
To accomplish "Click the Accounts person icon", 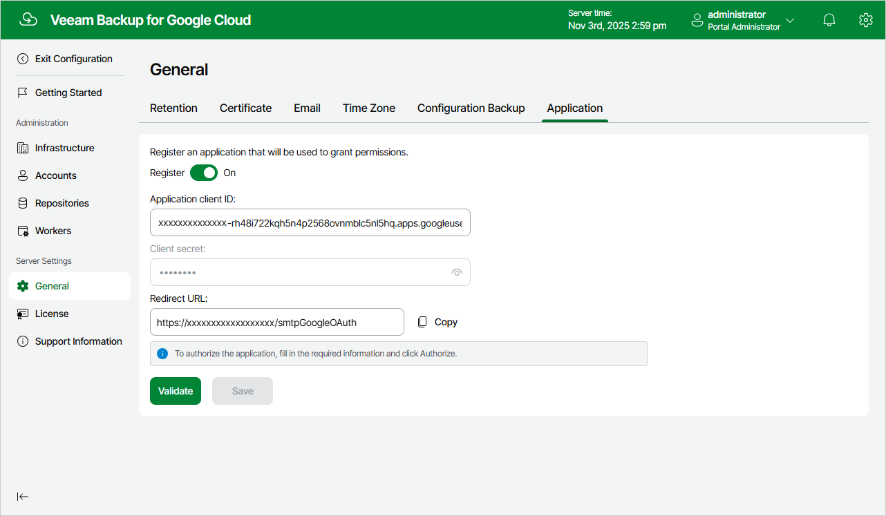I will point(23,175).
